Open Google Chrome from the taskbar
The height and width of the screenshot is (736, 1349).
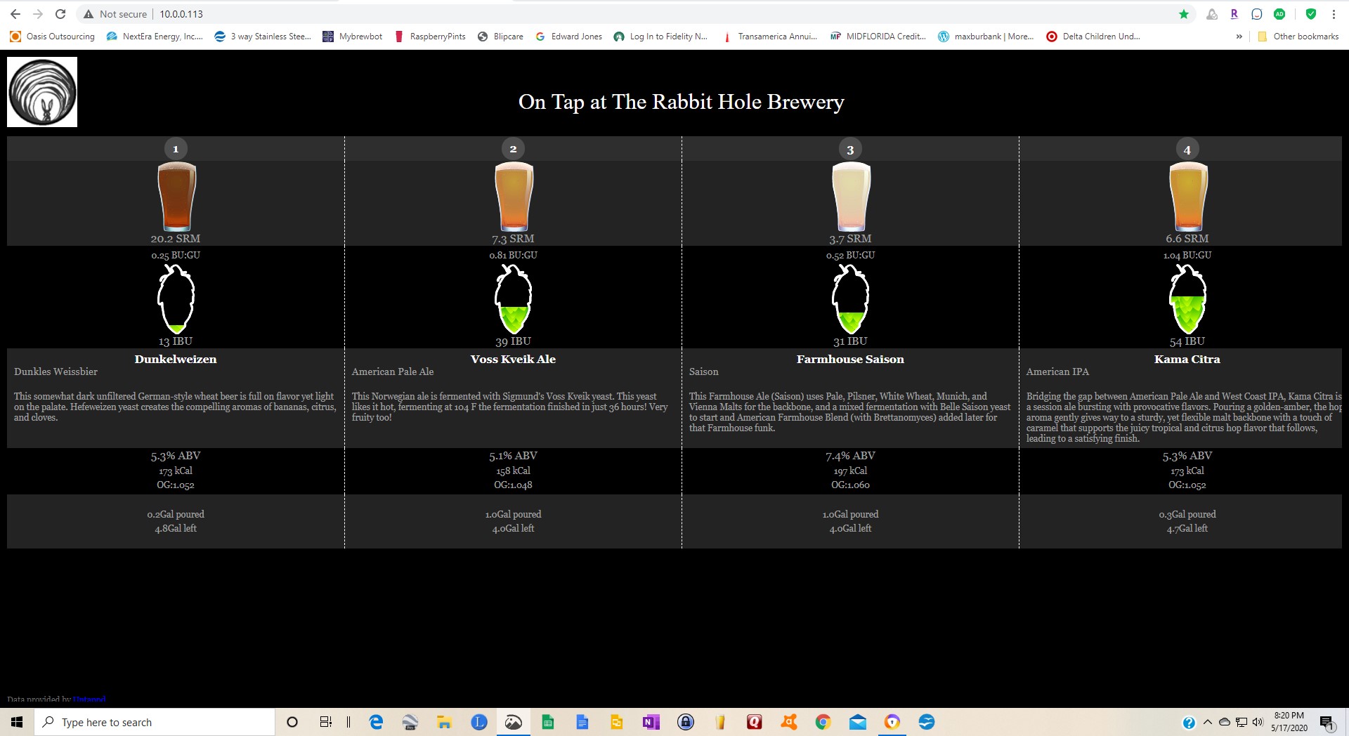click(823, 722)
